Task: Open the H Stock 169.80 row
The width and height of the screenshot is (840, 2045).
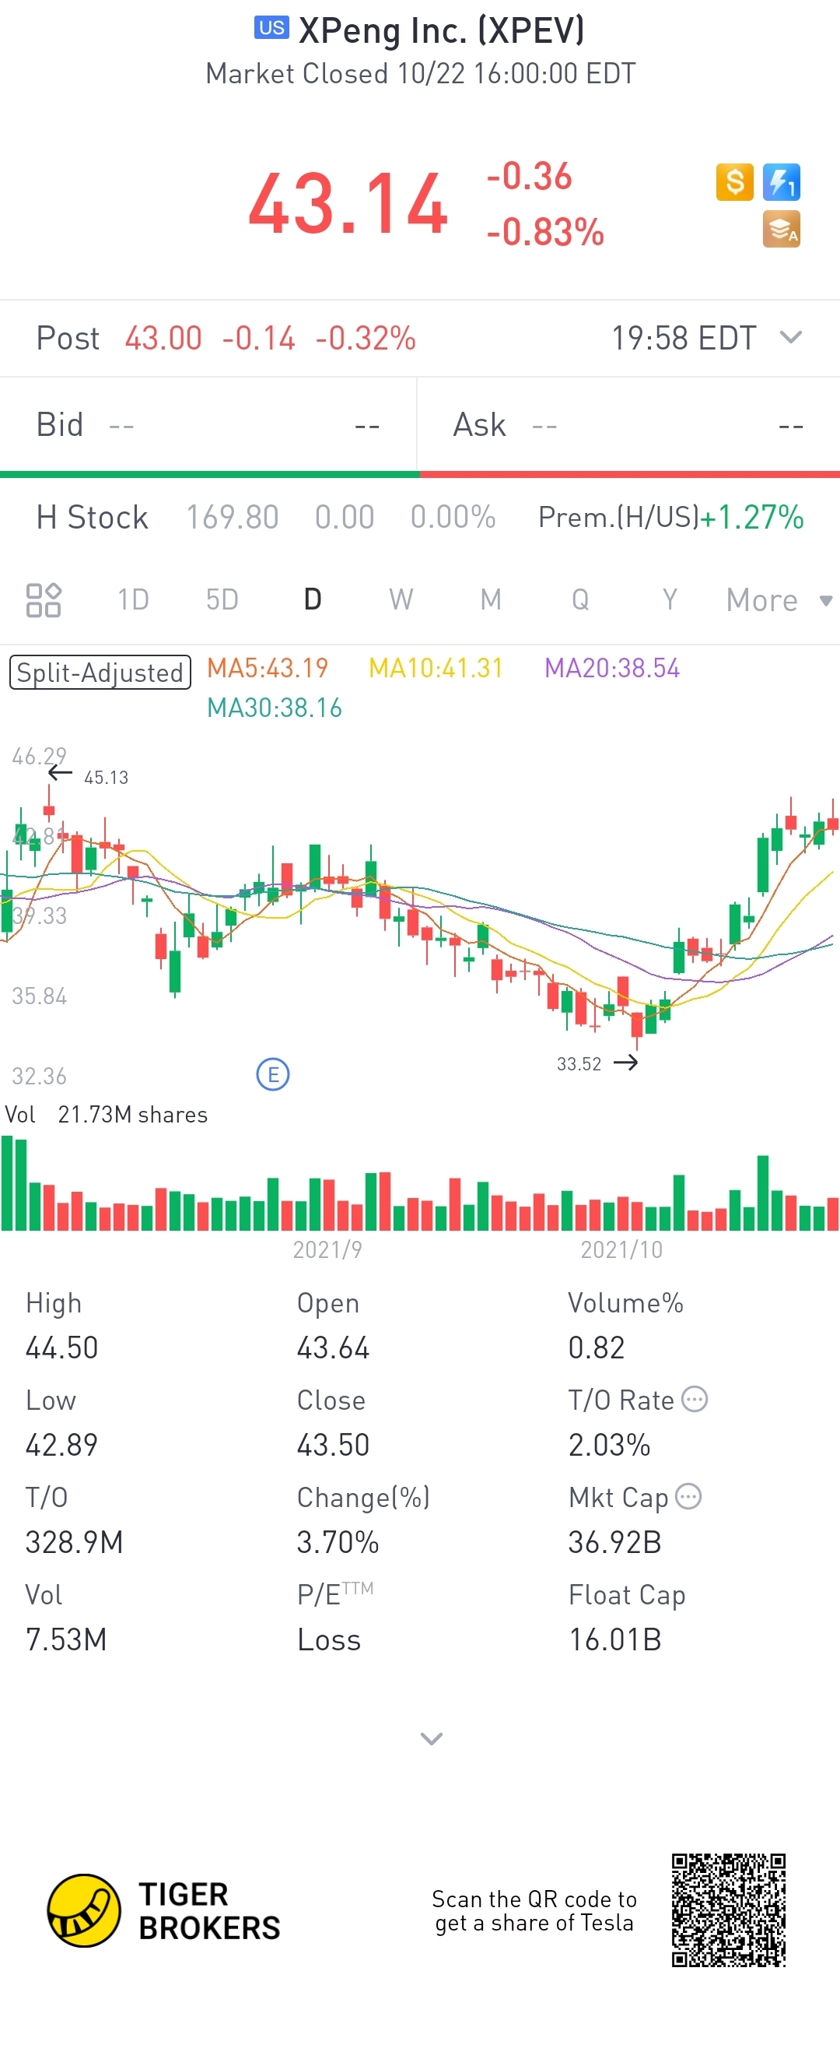Action: pyautogui.click(x=266, y=517)
